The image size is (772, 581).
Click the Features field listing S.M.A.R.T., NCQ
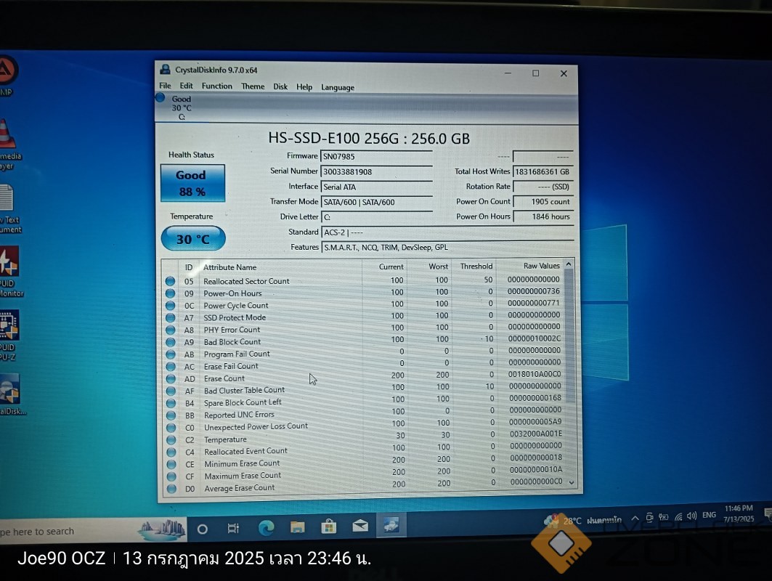point(447,247)
